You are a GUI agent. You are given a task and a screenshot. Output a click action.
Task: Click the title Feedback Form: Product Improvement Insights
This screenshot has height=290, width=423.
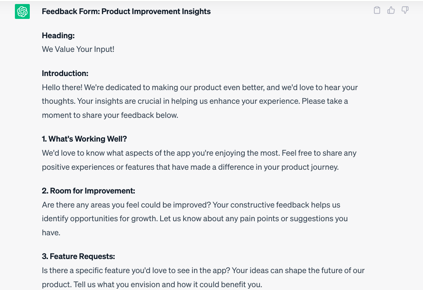click(x=126, y=11)
